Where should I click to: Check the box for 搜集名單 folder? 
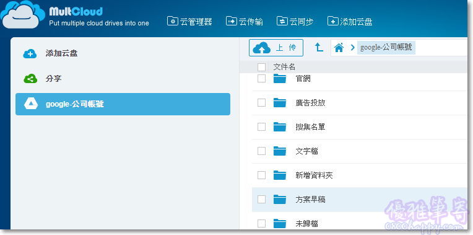261,127
